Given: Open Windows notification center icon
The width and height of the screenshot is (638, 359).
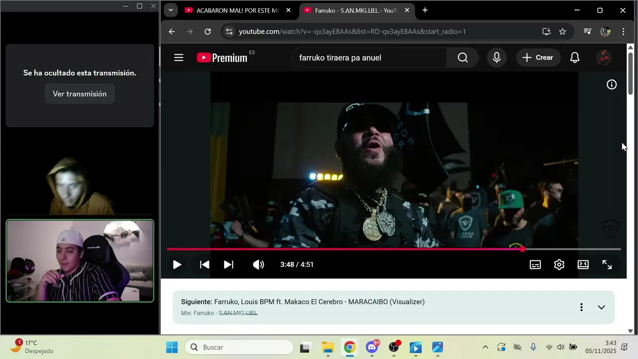Looking at the screenshot, I should (625, 347).
